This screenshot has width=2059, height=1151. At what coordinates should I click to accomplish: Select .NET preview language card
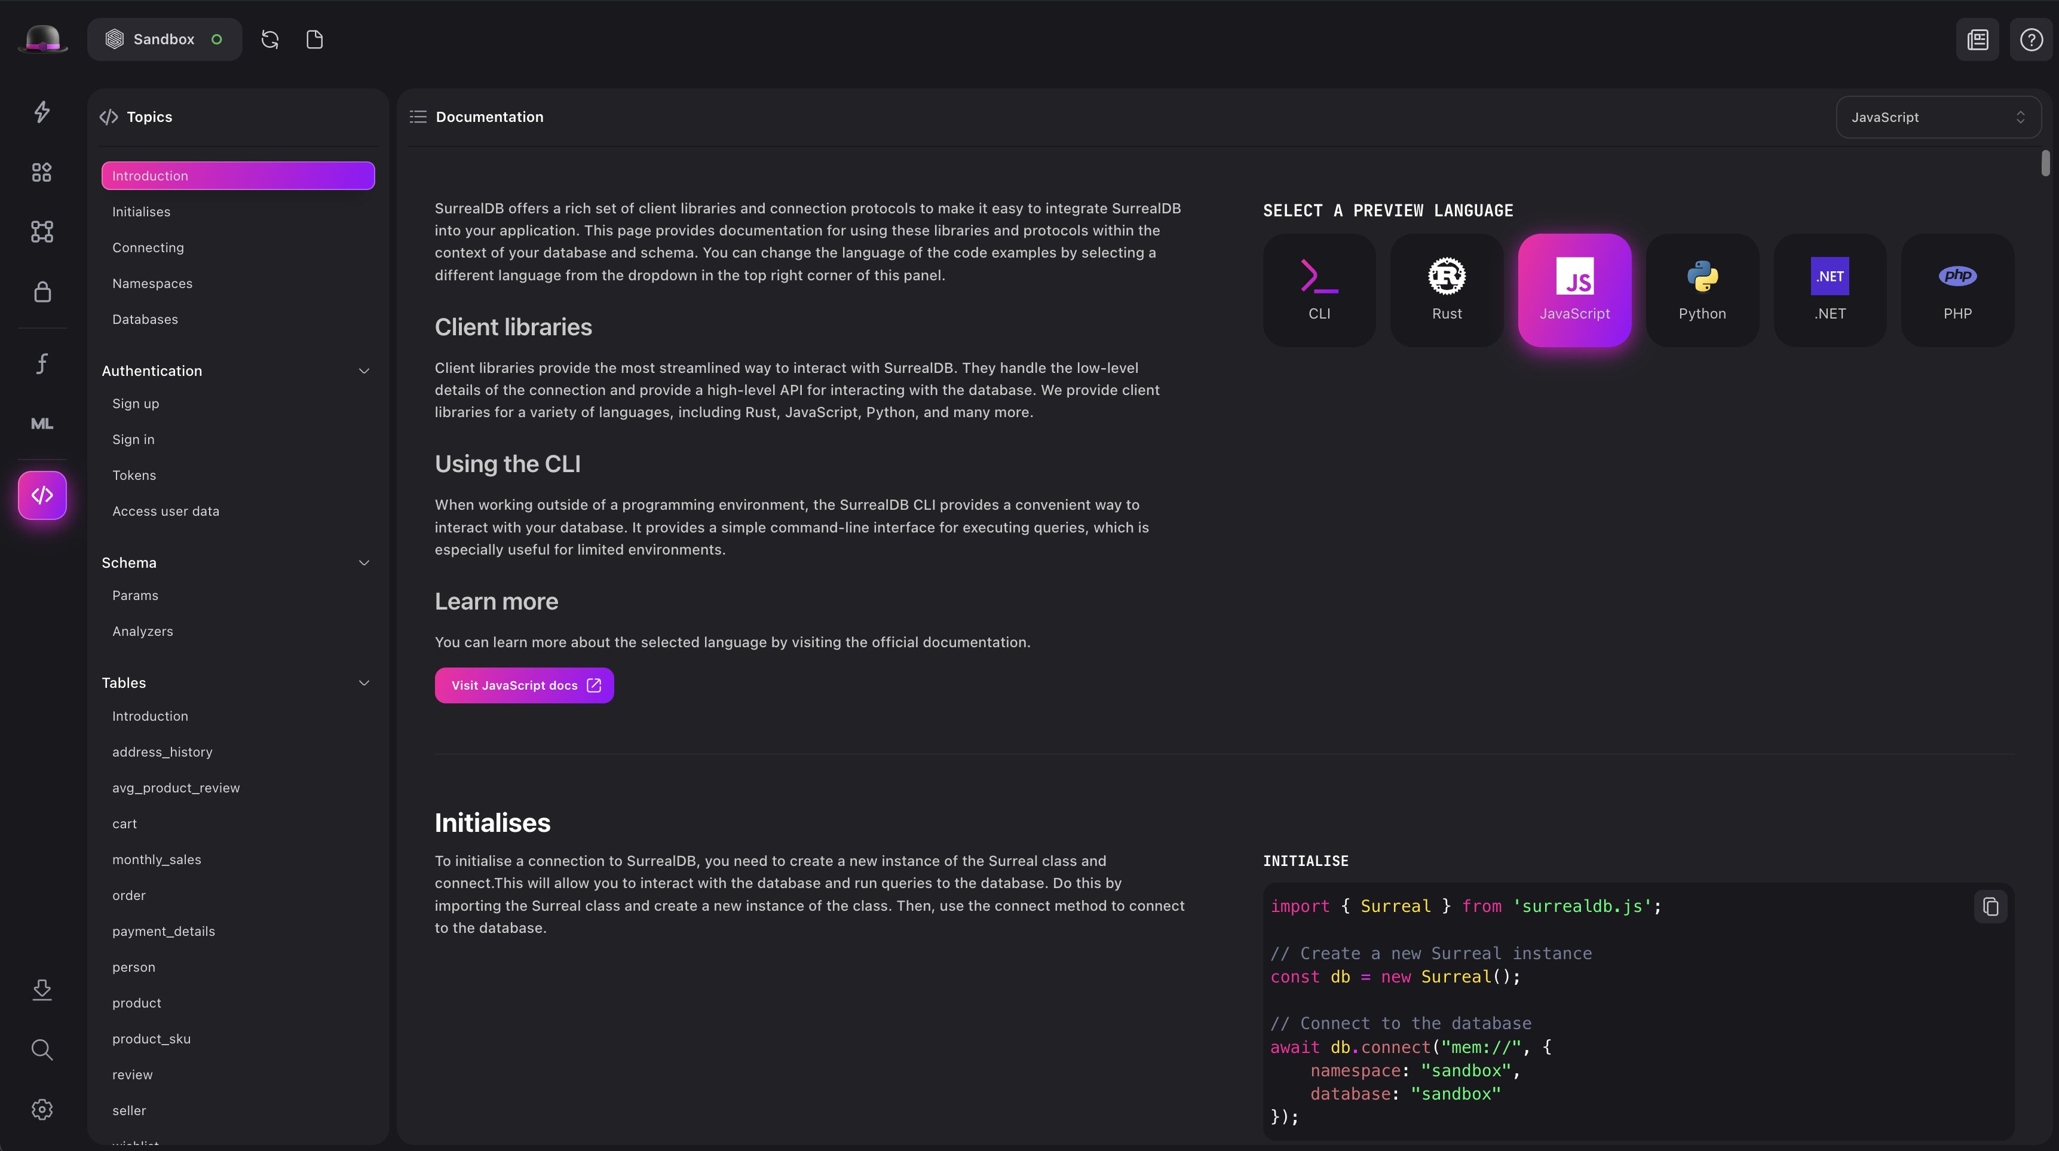point(1830,290)
